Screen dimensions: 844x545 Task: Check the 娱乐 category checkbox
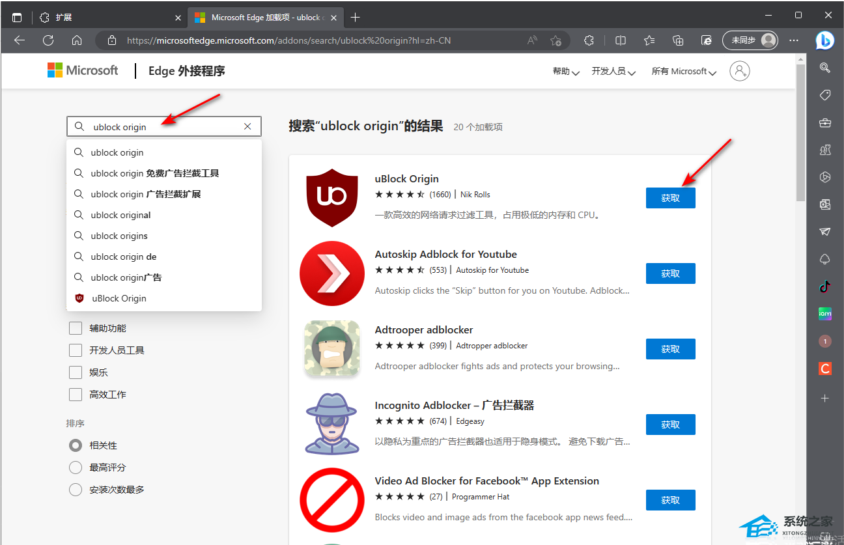[76, 372]
